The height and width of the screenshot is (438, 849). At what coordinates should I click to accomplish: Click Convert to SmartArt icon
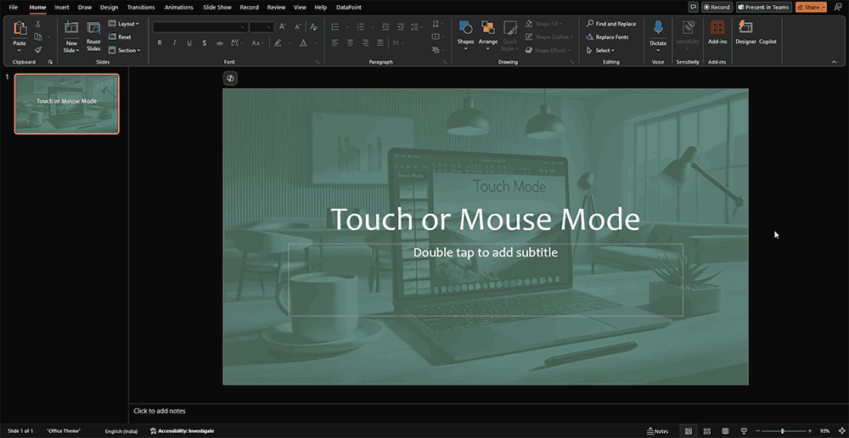(437, 50)
